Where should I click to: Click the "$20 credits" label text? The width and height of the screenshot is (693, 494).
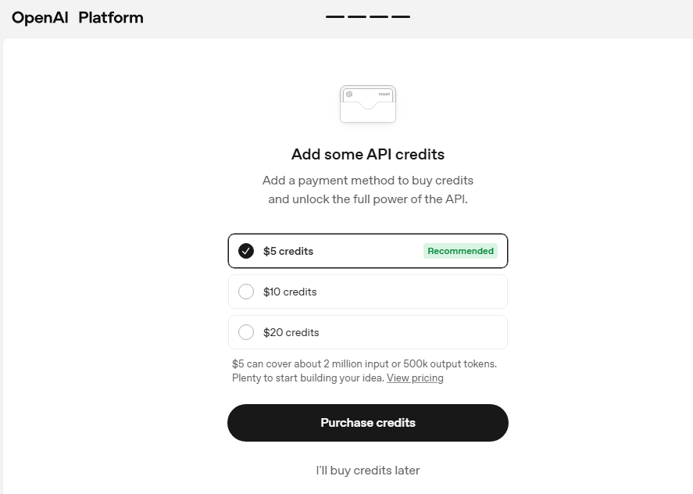point(291,332)
